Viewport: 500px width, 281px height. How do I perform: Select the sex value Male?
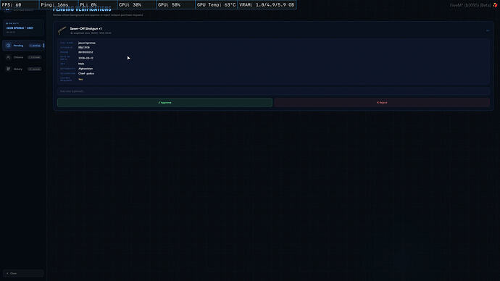pos(81,64)
